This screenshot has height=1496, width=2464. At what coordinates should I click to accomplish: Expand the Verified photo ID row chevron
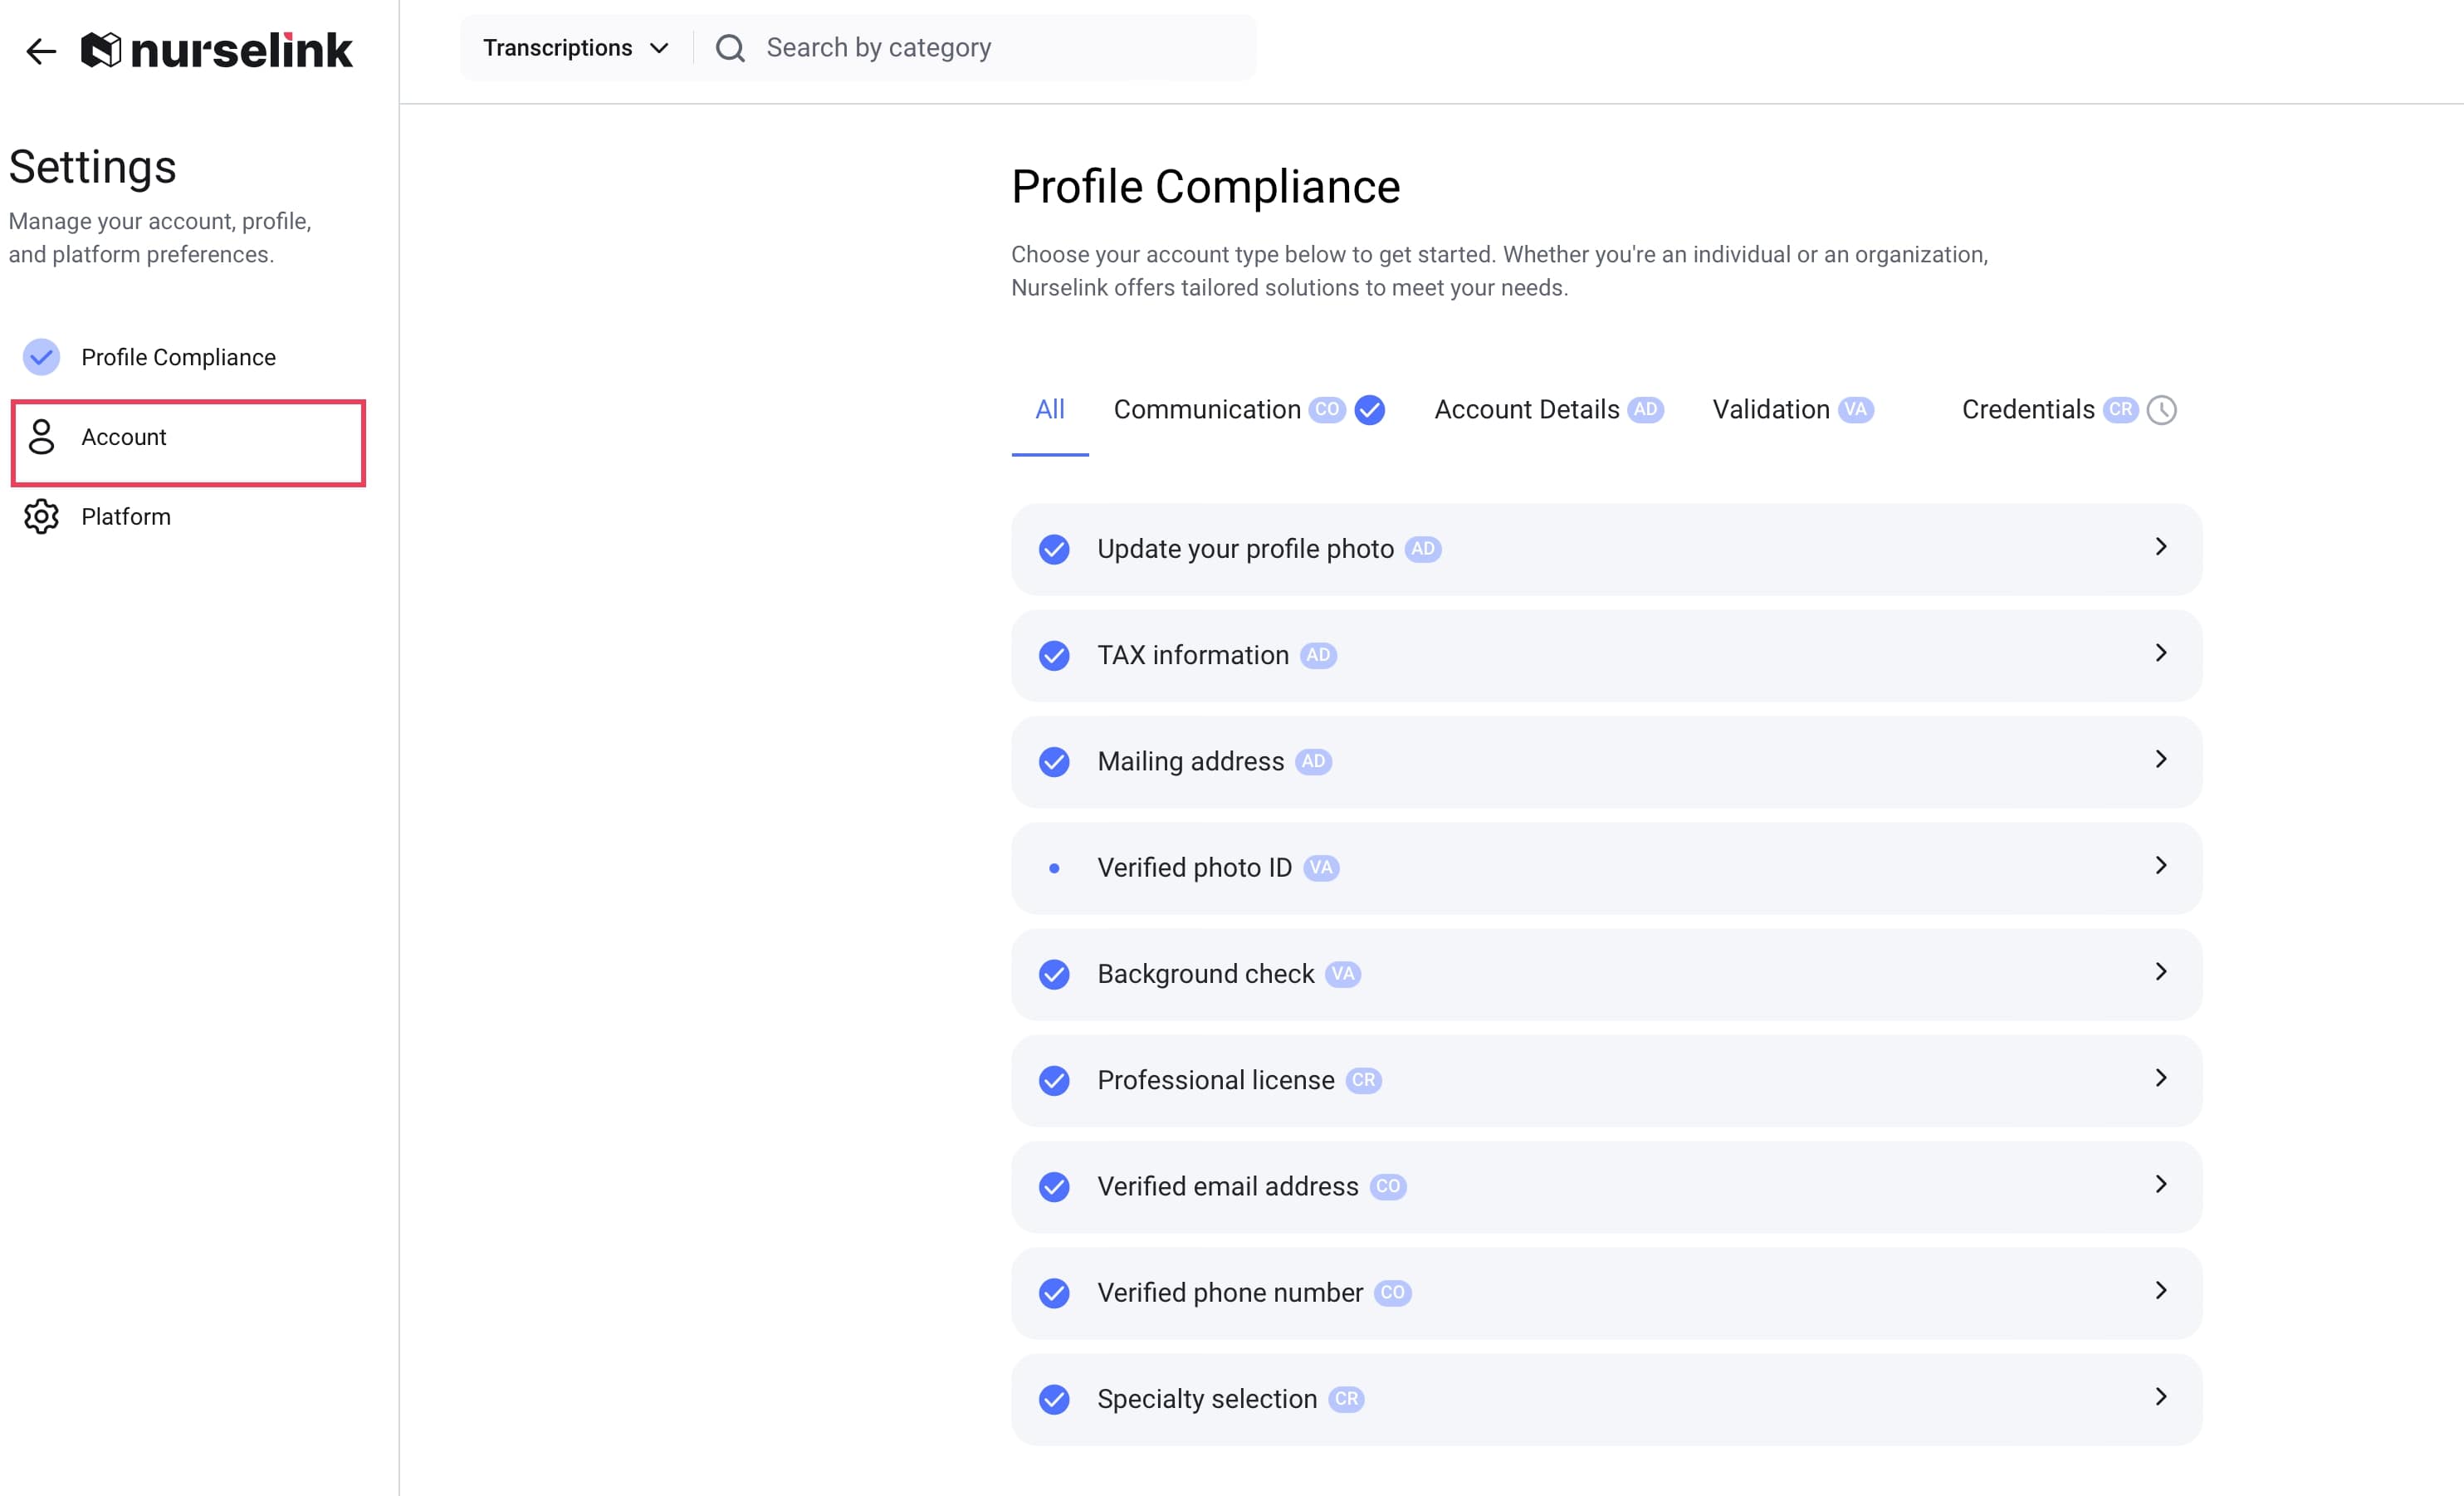(x=2161, y=866)
